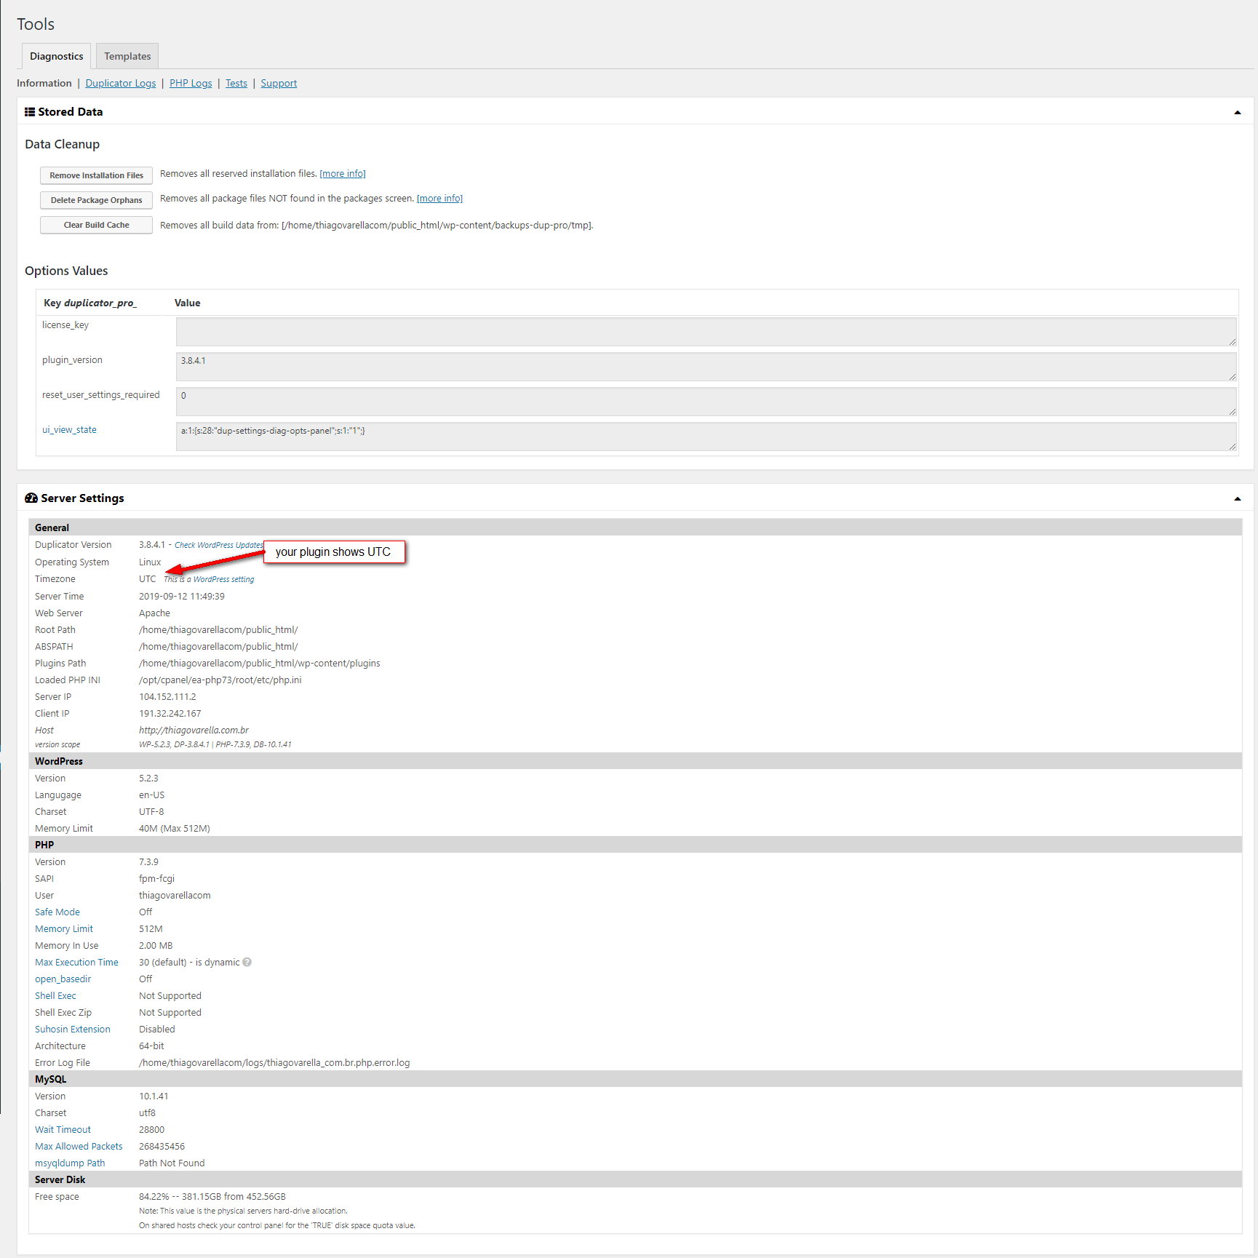This screenshot has width=1258, height=1258.
Task: Click the Free space value 84.22%
Action: 212,1197
